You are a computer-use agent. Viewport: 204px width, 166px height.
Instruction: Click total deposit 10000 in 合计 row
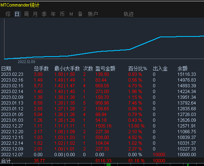click(x=159, y=161)
